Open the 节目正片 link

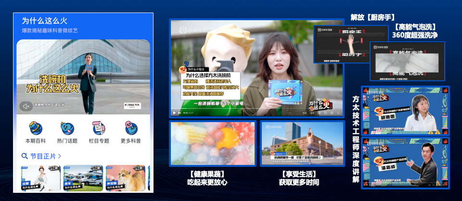tap(43, 156)
